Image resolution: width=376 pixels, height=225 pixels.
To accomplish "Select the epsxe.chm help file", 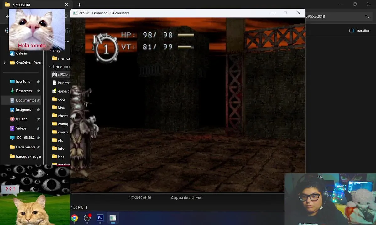I will pos(61,91).
